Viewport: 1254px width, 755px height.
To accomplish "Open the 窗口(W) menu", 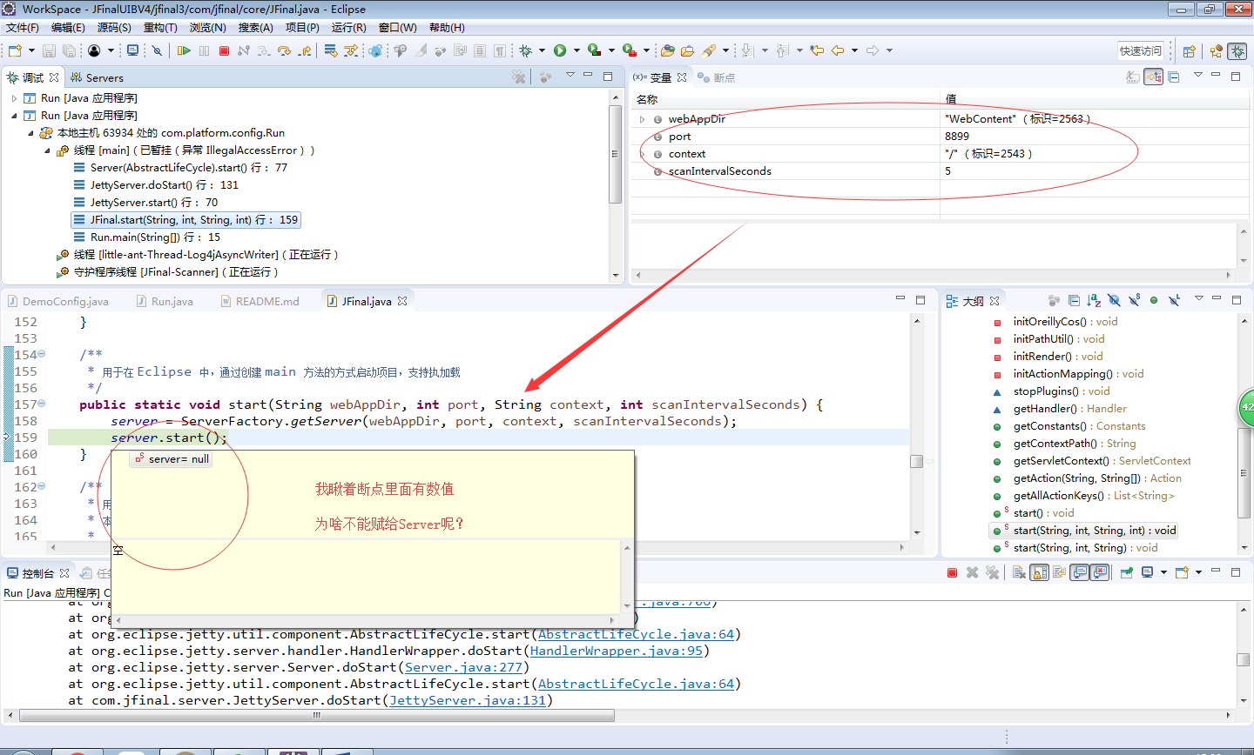I will (397, 28).
